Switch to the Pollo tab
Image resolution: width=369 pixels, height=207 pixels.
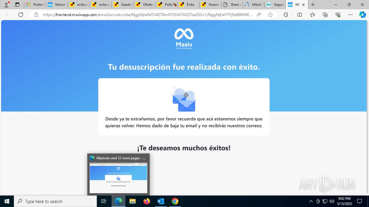(166, 5)
